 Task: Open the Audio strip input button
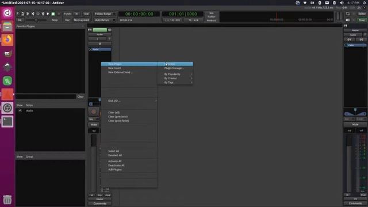(97, 39)
